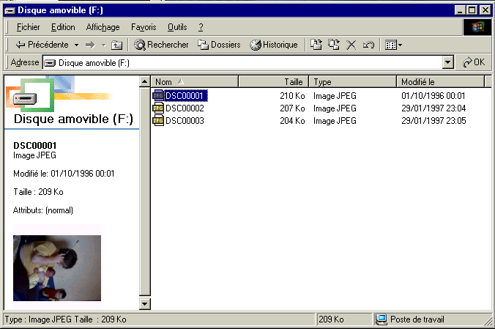
Task: Select the DSC00002 file name
Action: (x=185, y=108)
